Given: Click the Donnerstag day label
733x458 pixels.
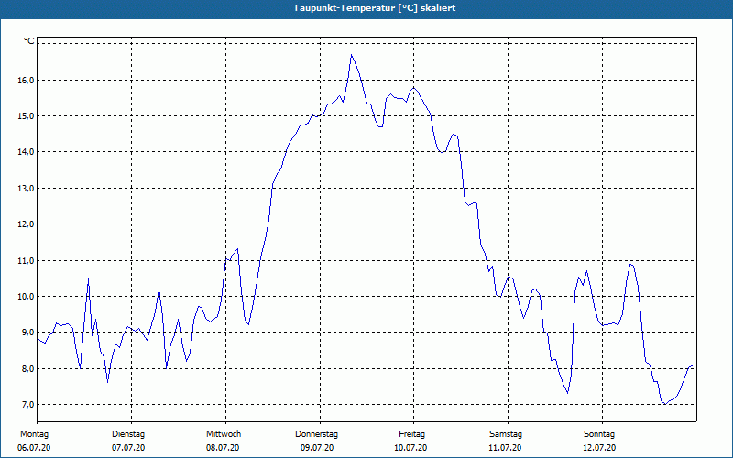Looking at the screenshot, I should (x=316, y=434).
